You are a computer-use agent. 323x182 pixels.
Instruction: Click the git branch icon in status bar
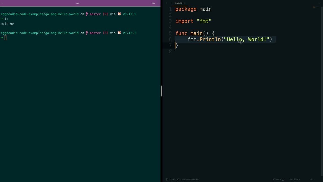274,179
